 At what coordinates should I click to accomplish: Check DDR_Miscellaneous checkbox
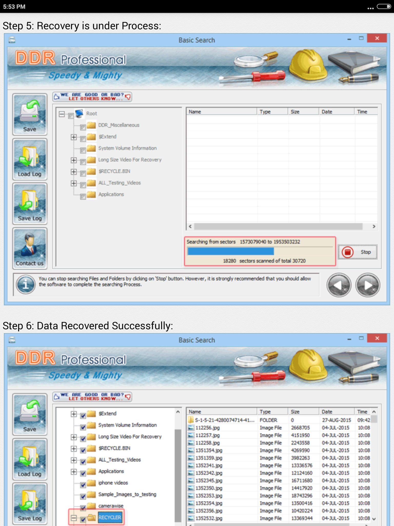83,127
